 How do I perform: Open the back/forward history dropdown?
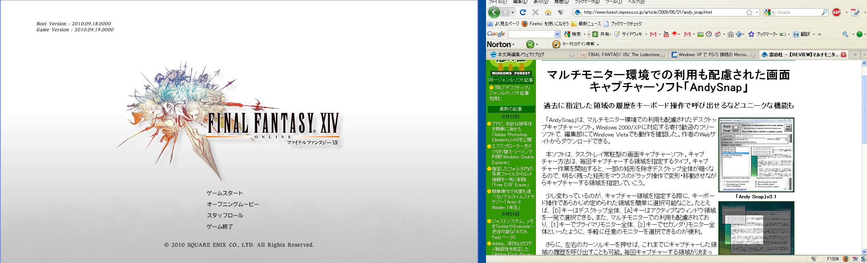(512, 12)
